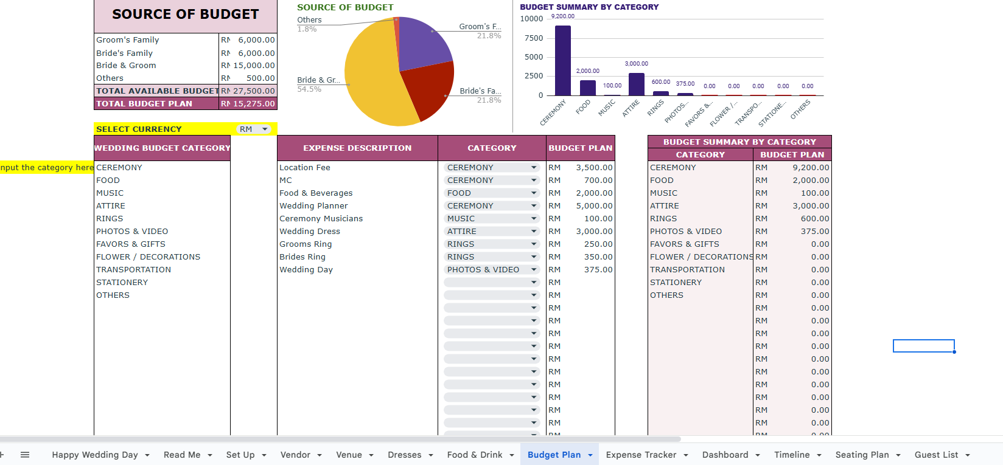The height and width of the screenshot is (465, 1003).
Task: Open the Budget Plan tab arrow menu
Action: click(590, 455)
